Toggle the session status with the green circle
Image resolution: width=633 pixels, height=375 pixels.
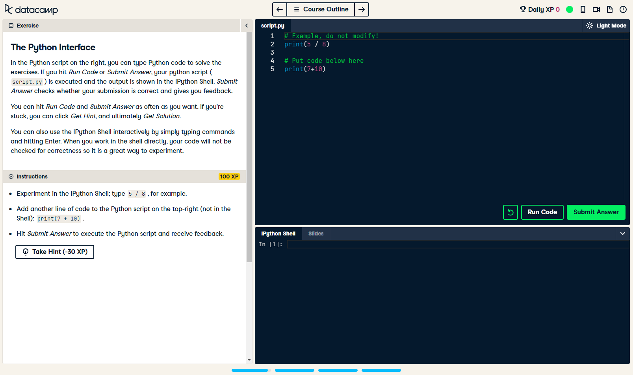[x=570, y=9]
